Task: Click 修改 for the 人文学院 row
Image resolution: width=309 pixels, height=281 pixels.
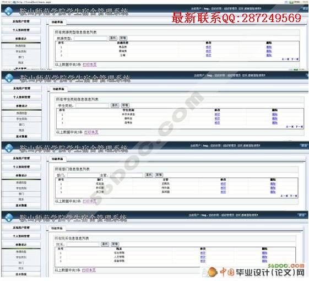Action: click(x=203, y=257)
